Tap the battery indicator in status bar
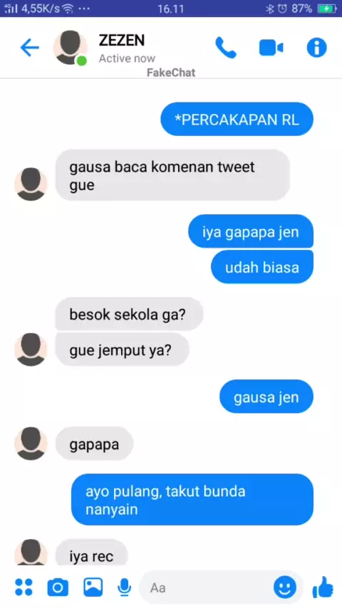Screen dimensions: 342x608 click(327, 9)
